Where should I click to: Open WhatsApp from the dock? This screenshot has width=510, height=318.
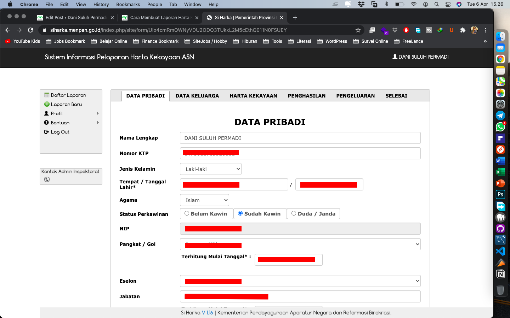[500, 127]
